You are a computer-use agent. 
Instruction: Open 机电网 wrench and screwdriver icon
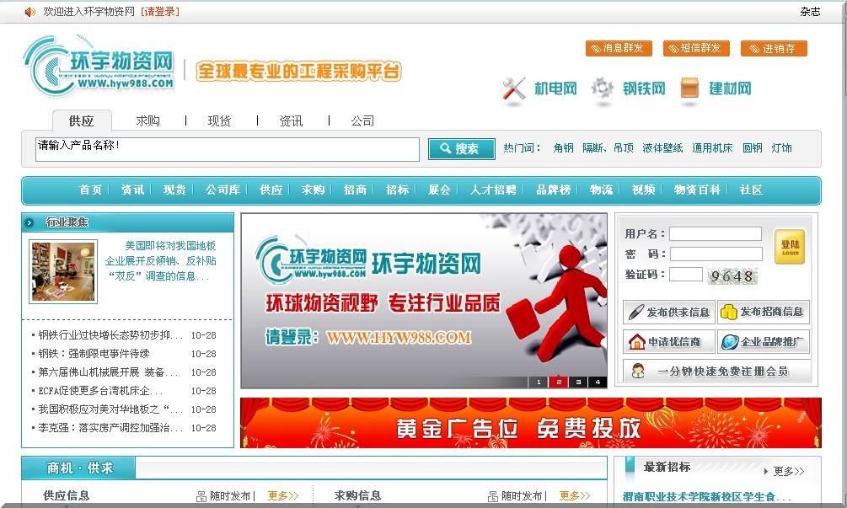[x=514, y=88]
